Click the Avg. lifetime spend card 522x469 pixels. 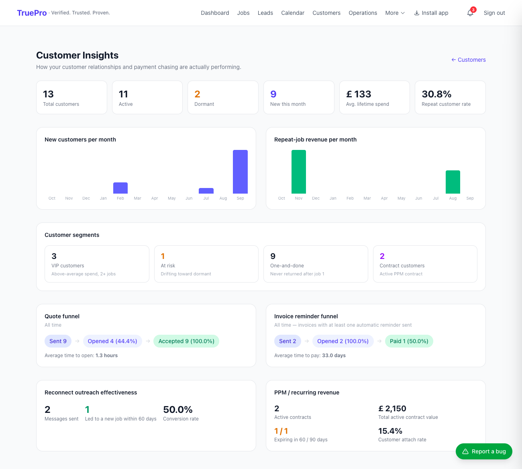pos(375,97)
